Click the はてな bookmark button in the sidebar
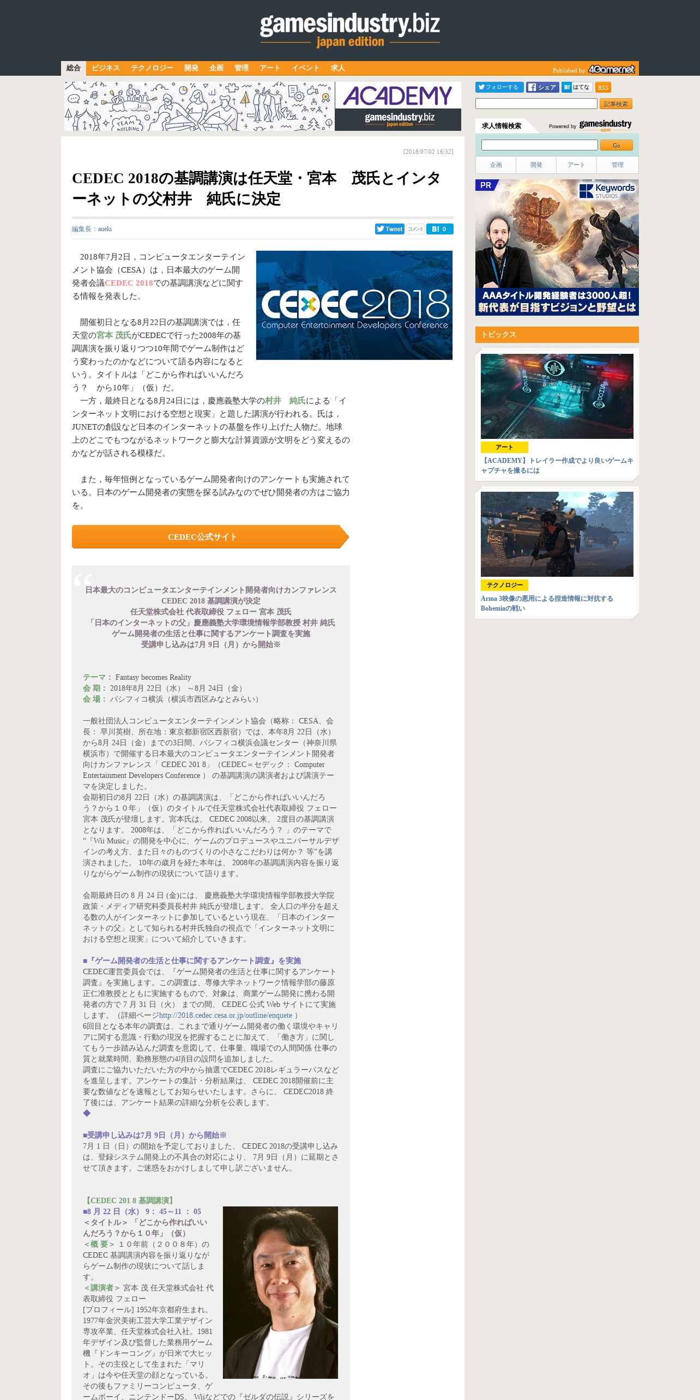The width and height of the screenshot is (700, 1400). [x=577, y=87]
